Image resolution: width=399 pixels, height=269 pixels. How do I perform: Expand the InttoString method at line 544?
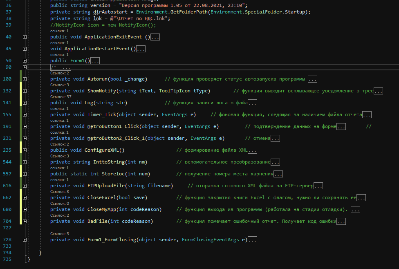pyautogui.click(x=25, y=162)
